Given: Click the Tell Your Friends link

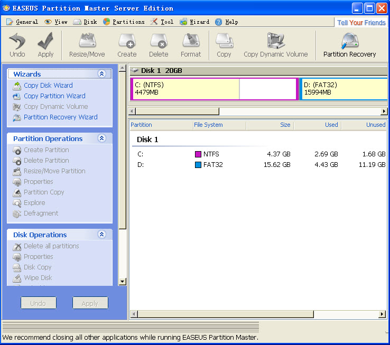Looking at the screenshot, I should pyautogui.click(x=361, y=22).
